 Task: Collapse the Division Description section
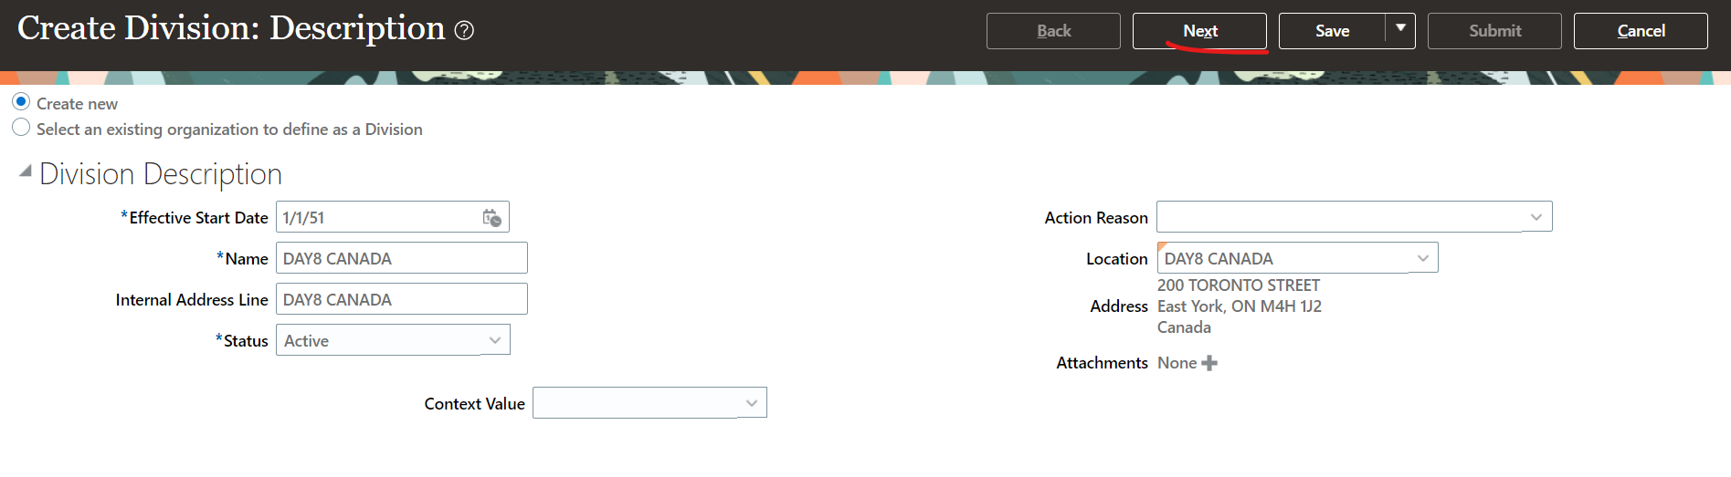[26, 171]
